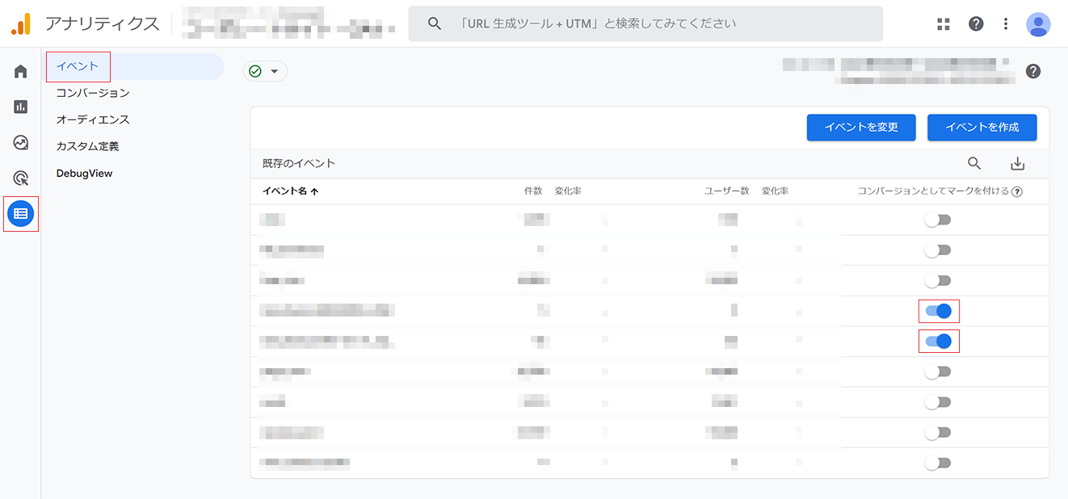This screenshot has width=1068, height=499.
Task: Expand the green checkmark status dropdown
Action: point(265,72)
